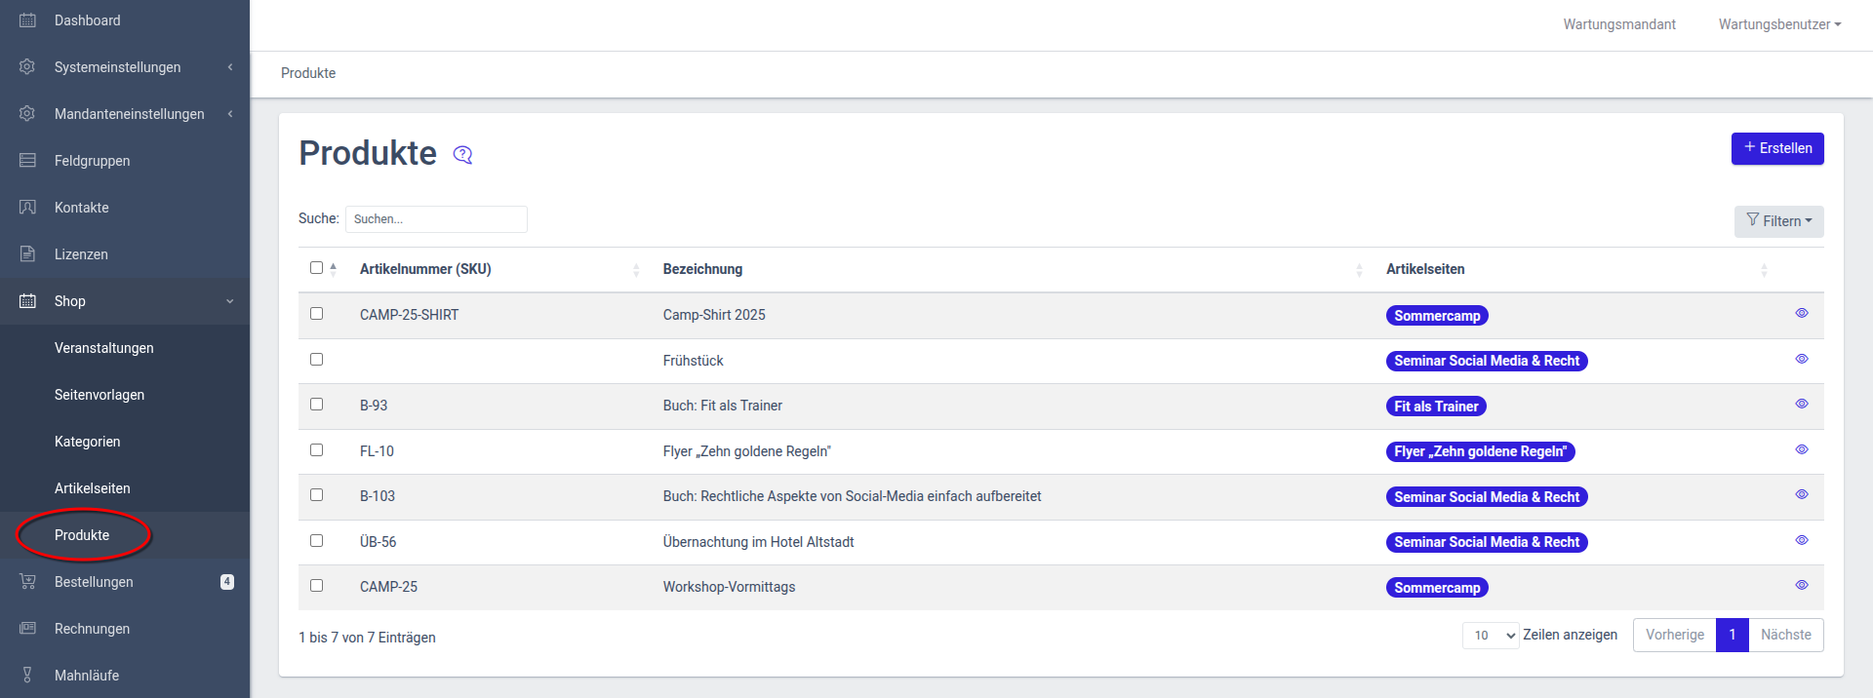The width and height of the screenshot is (1873, 698).
Task: Open Veranstaltungen in the Shop submenu
Action: (104, 348)
